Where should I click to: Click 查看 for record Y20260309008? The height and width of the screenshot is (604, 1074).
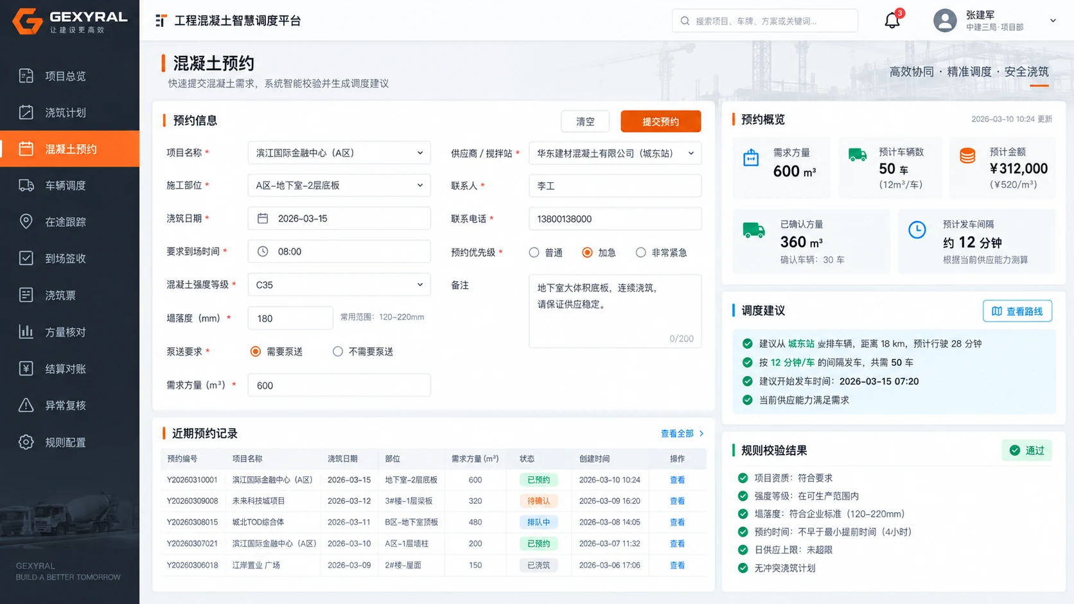[677, 501]
